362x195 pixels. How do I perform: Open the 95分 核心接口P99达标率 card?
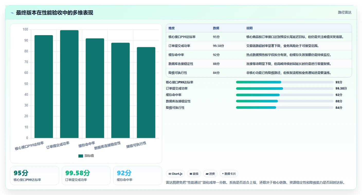34,175
